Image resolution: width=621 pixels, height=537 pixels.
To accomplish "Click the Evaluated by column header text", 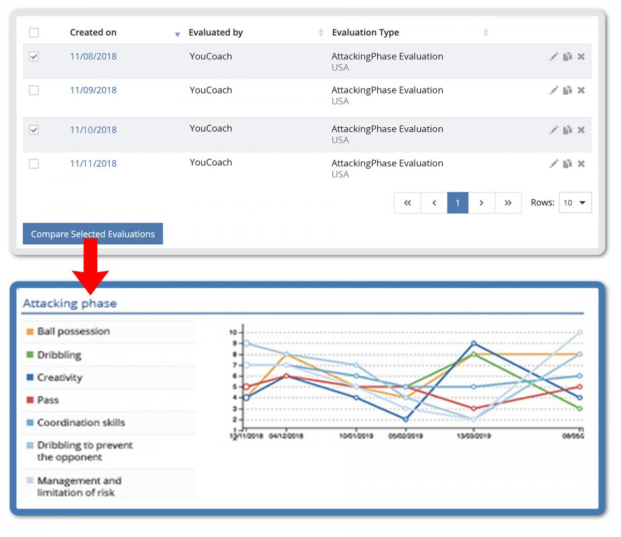I will click(215, 33).
